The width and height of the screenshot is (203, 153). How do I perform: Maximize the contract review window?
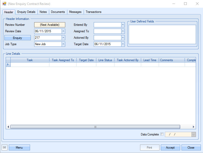coord(185,4)
